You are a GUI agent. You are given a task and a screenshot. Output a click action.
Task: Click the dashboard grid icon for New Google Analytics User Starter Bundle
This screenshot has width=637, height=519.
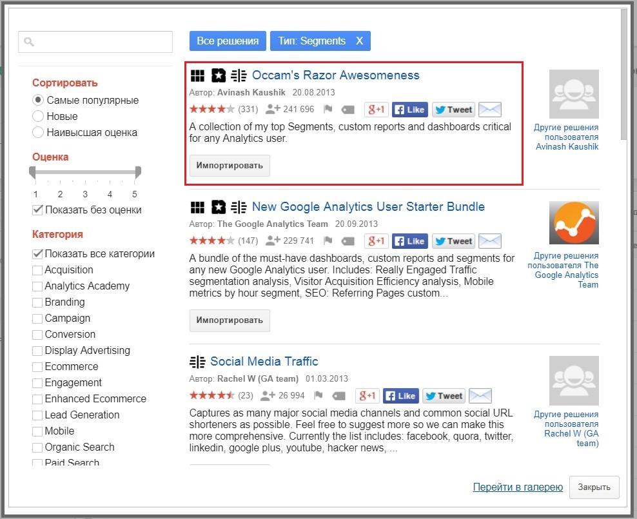click(197, 207)
